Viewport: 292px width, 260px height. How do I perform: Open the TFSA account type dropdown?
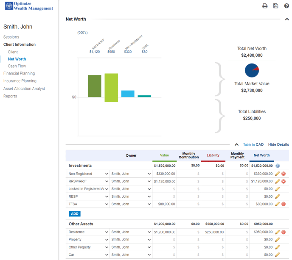(88, 204)
